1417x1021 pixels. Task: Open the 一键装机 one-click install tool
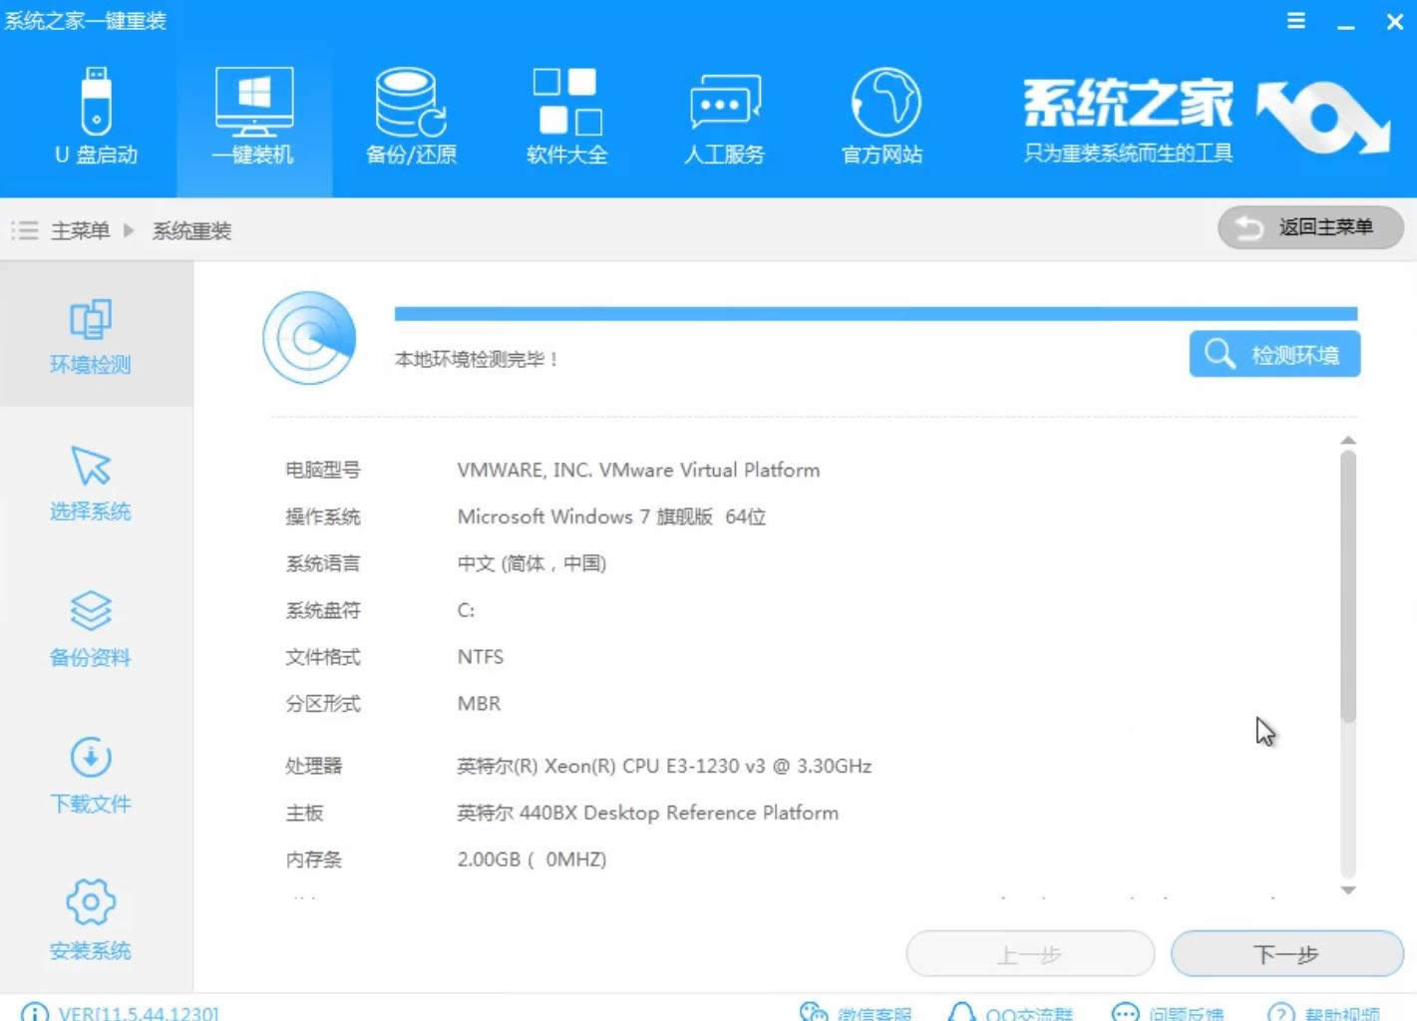tap(254, 115)
